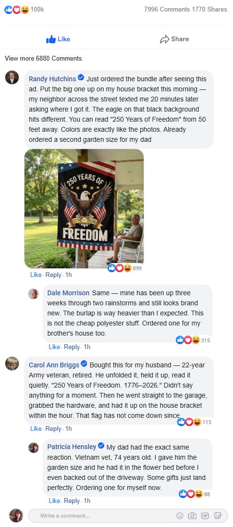This screenshot has width=233, height=527.
Task: Click Carol Ann Briggs' profile photo
Action: click(x=12, y=364)
